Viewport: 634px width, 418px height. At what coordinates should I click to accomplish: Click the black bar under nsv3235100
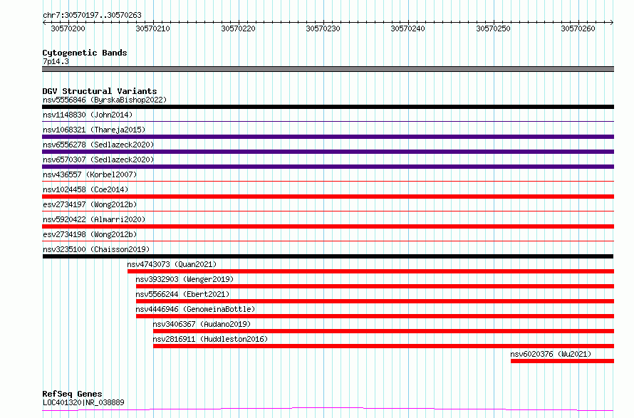(x=328, y=256)
